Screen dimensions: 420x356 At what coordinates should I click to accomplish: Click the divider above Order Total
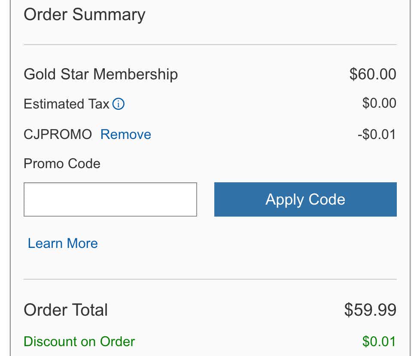(x=210, y=279)
